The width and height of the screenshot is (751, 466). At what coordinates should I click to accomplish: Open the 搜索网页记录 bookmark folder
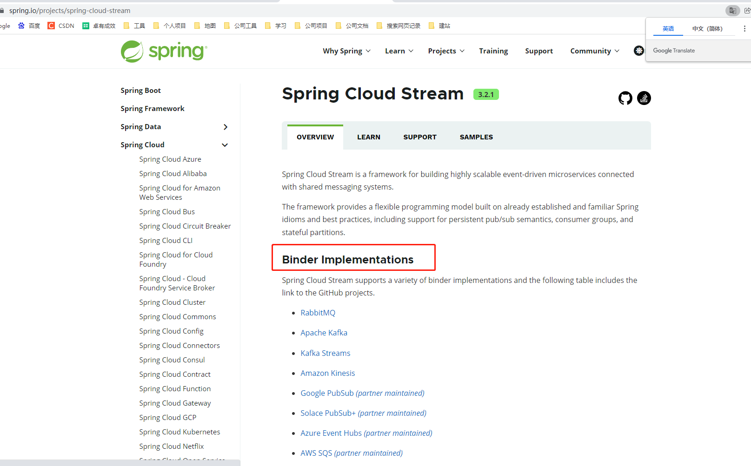(399, 26)
